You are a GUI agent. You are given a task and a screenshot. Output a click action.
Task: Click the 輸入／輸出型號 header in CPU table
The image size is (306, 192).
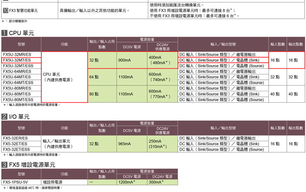(x=223, y=44)
